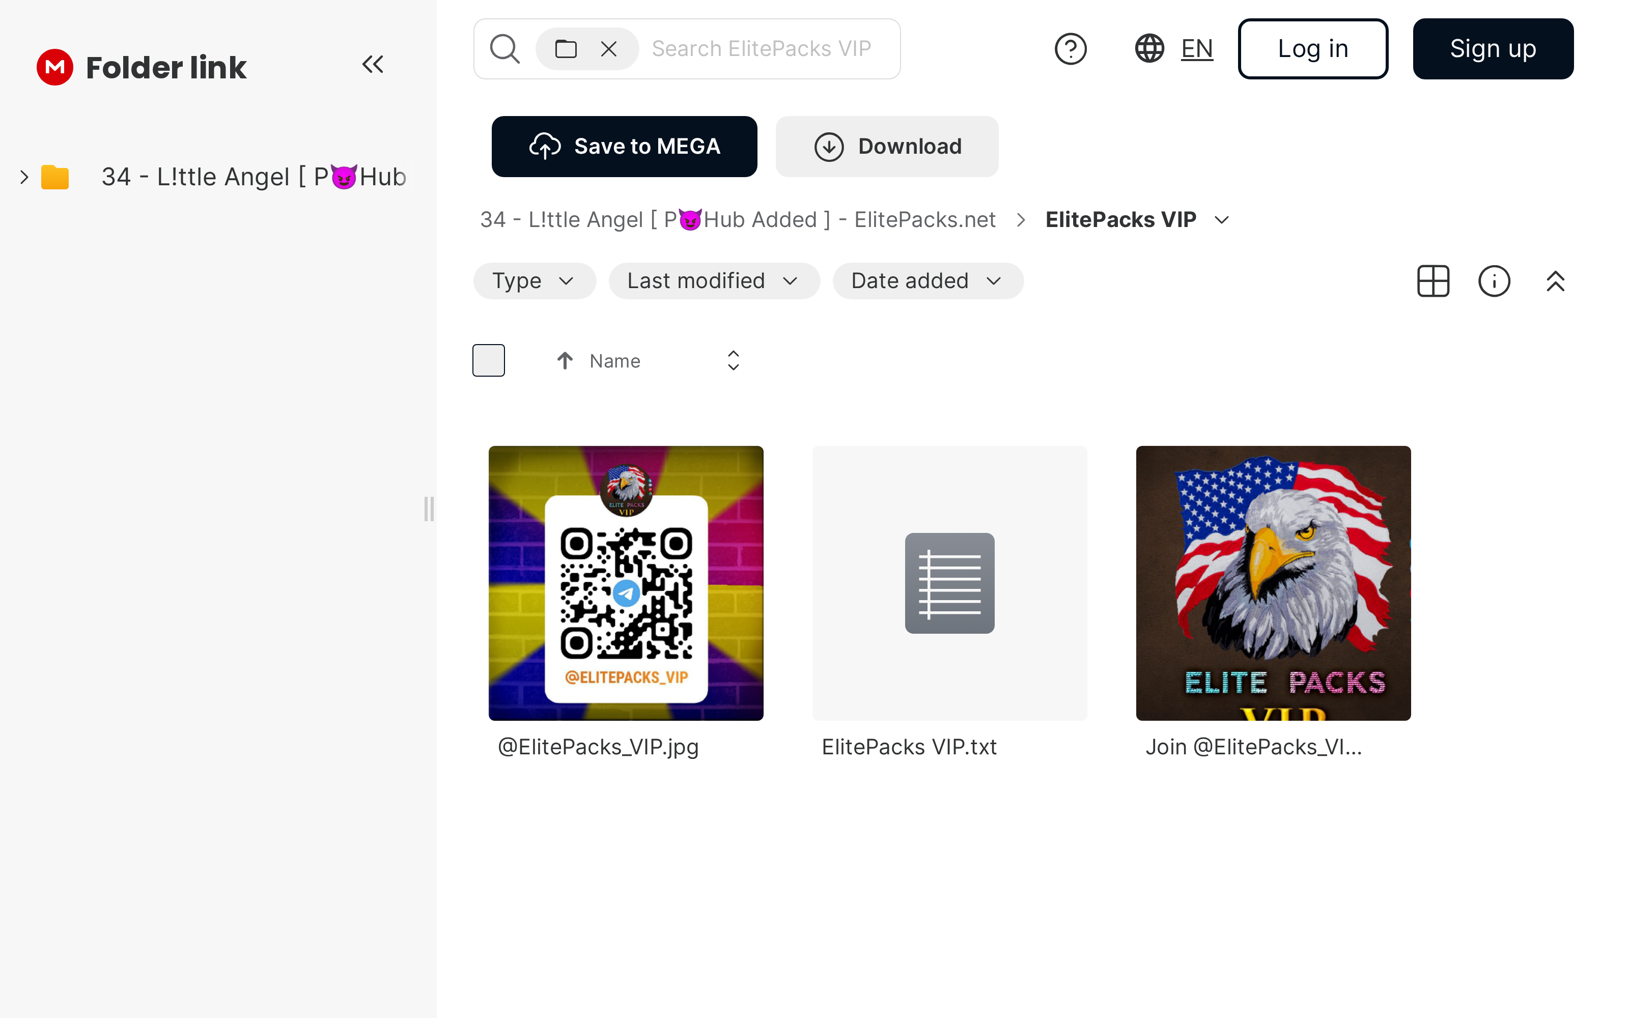Click the search magnifier icon

504,49
